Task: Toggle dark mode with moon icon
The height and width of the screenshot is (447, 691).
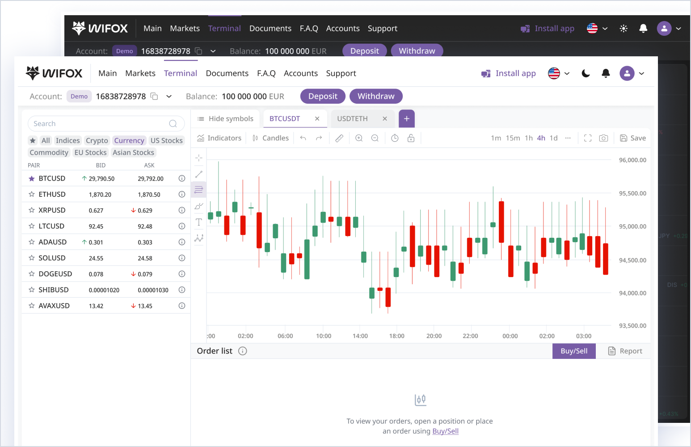Action: (x=586, y=73)
